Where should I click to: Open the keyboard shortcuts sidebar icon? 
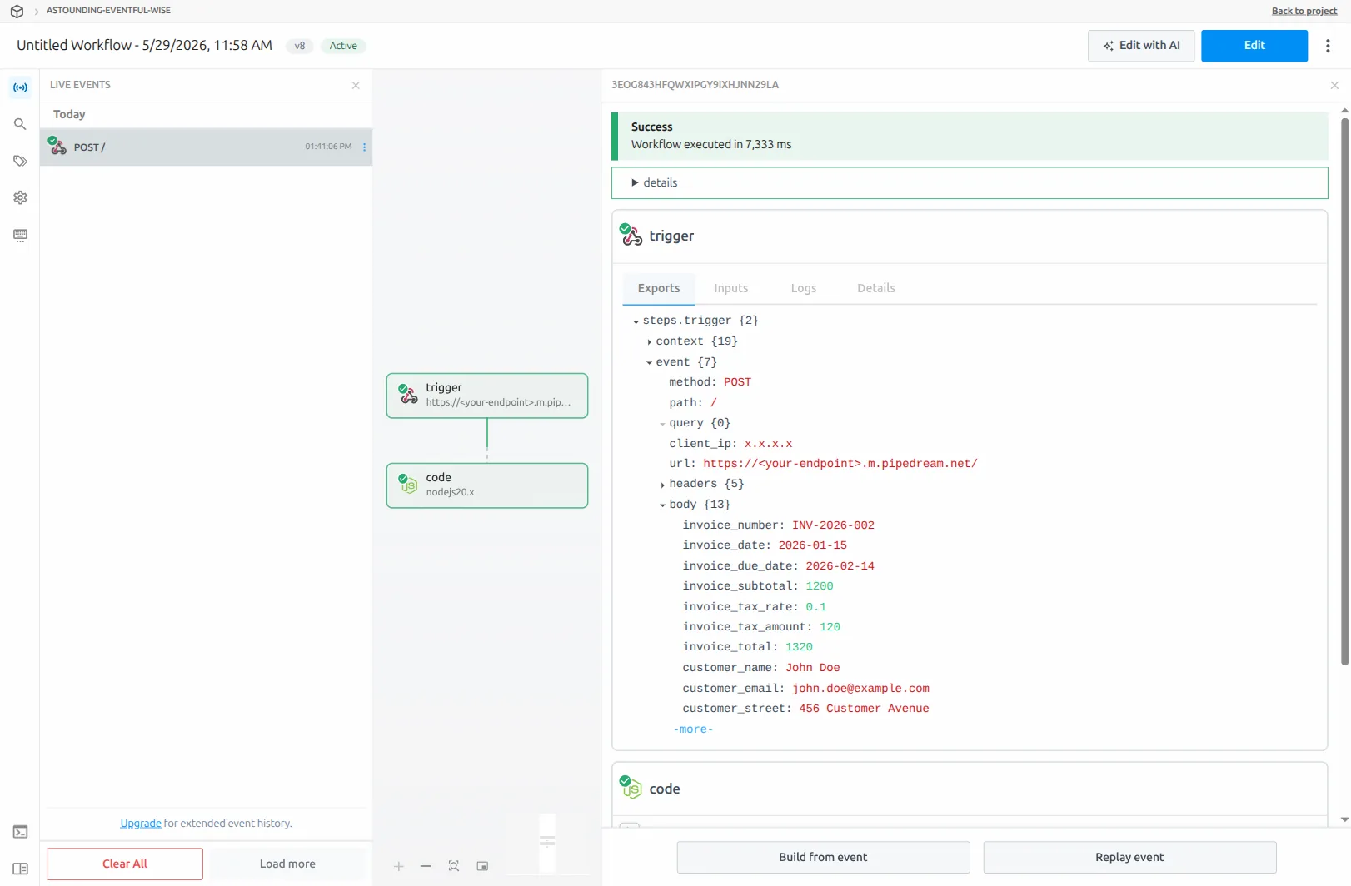point(20,235)
